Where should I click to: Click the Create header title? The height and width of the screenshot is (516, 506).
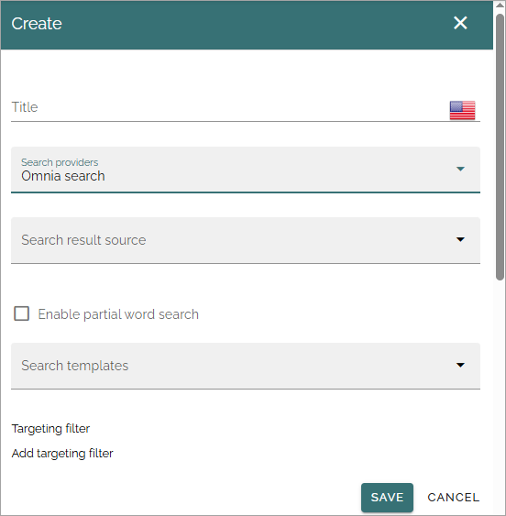(37, 24)
